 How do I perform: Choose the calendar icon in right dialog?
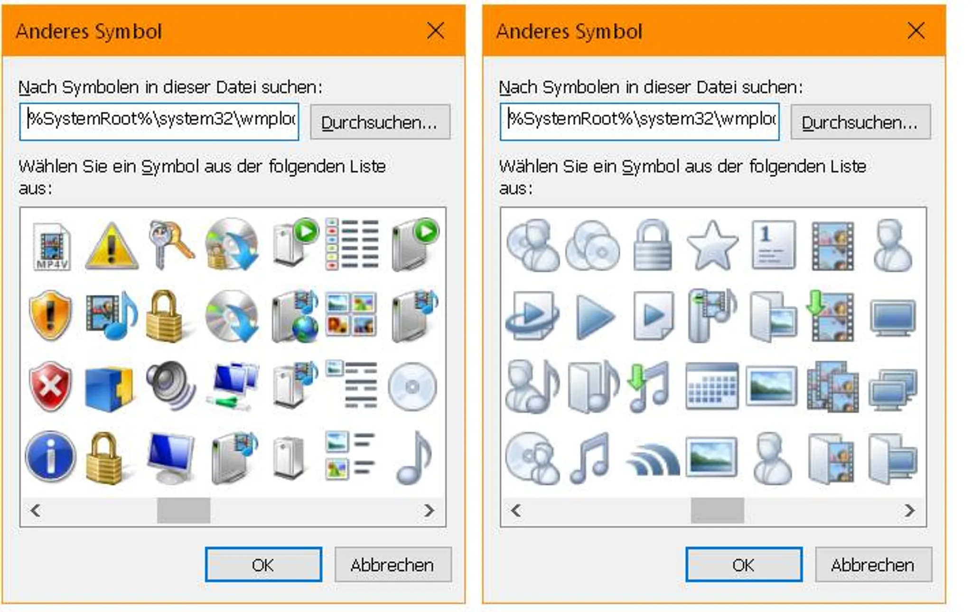point(712,386)
